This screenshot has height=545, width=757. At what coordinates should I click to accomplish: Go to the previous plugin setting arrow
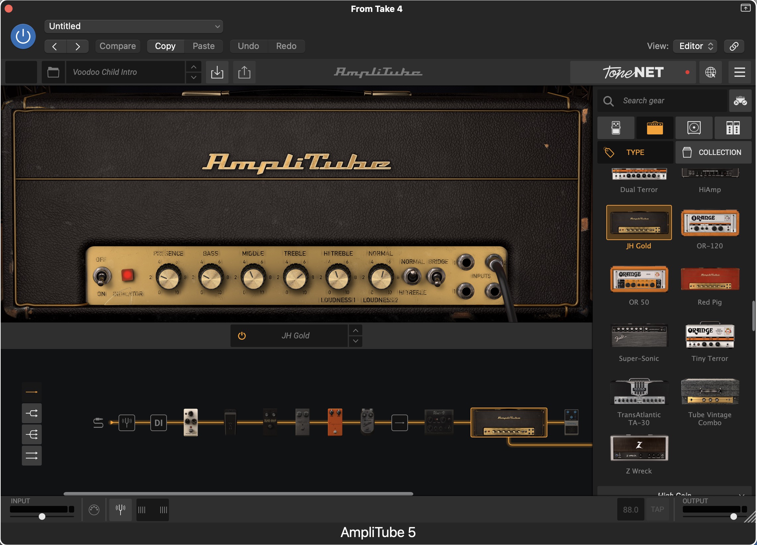click(x=55, y=46)
